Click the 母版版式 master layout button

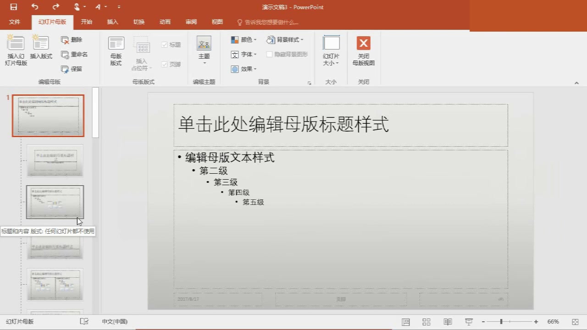116,51
